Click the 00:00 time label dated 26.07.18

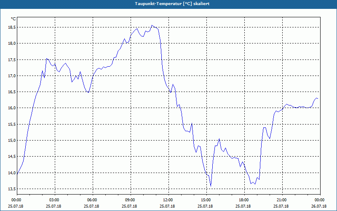point(319,200)
